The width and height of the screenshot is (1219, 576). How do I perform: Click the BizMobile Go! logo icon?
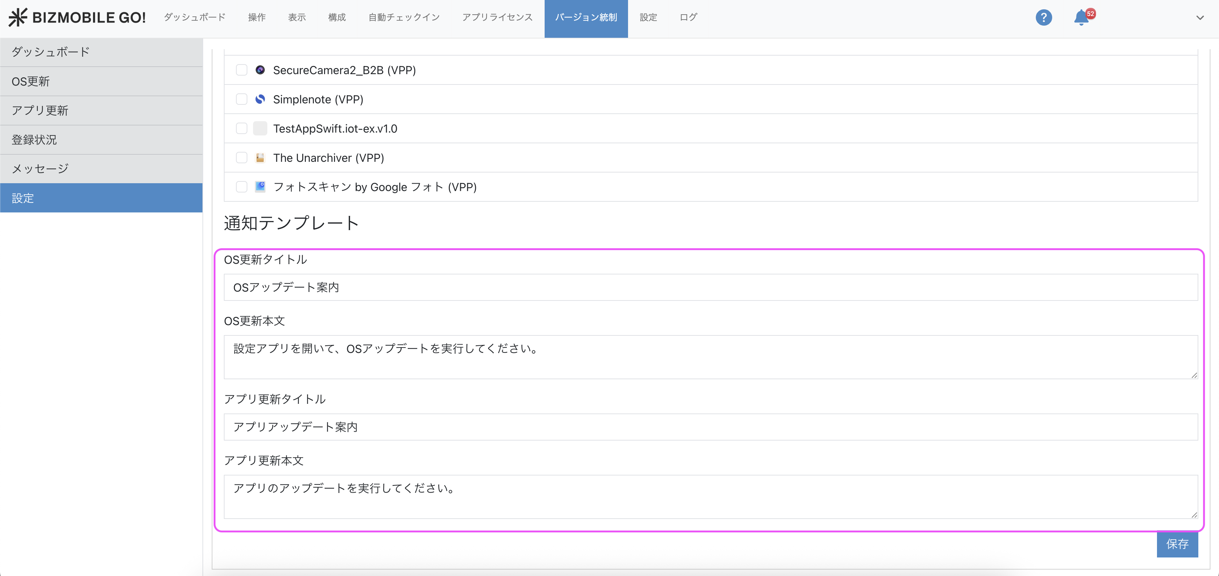pos(18,17)
